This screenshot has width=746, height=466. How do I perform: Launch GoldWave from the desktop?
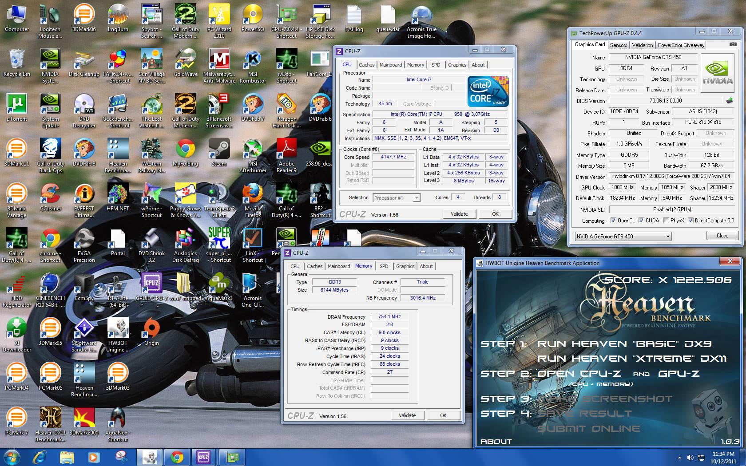[186, 63]
